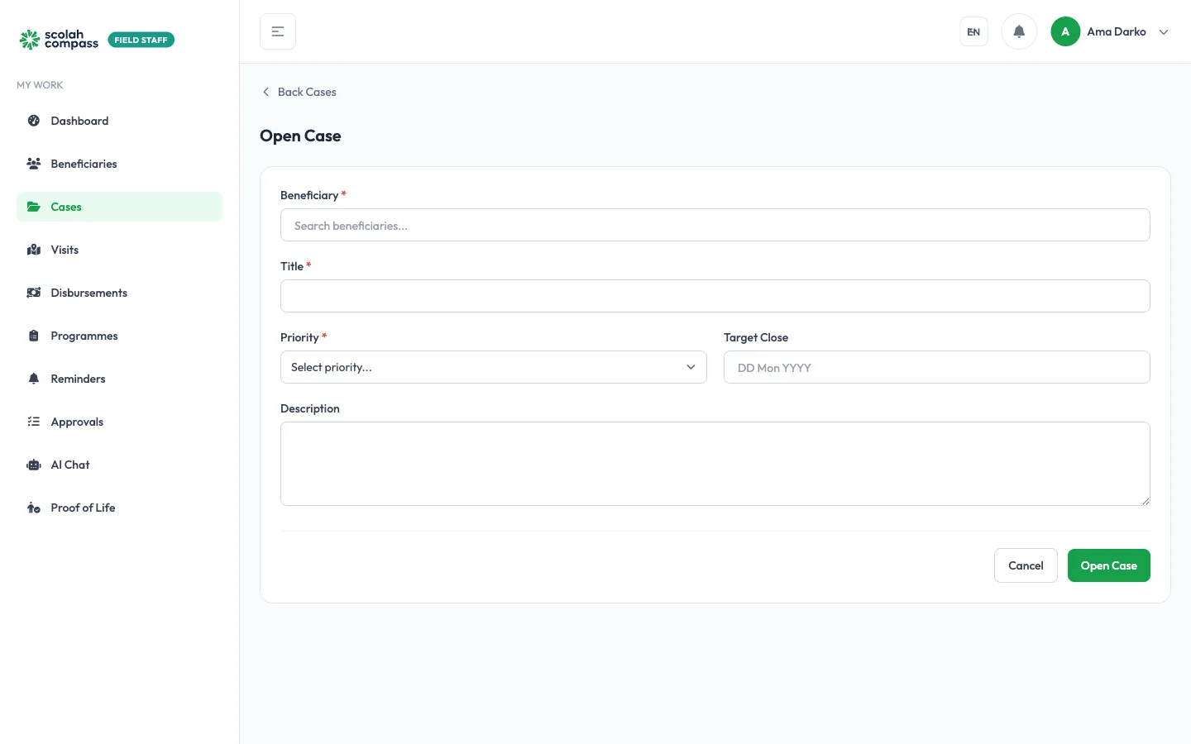This screenshot has height=744, width=1191.
Task: Open the Ama Darko user menu chevron
Action: [x=1164, y=32]
